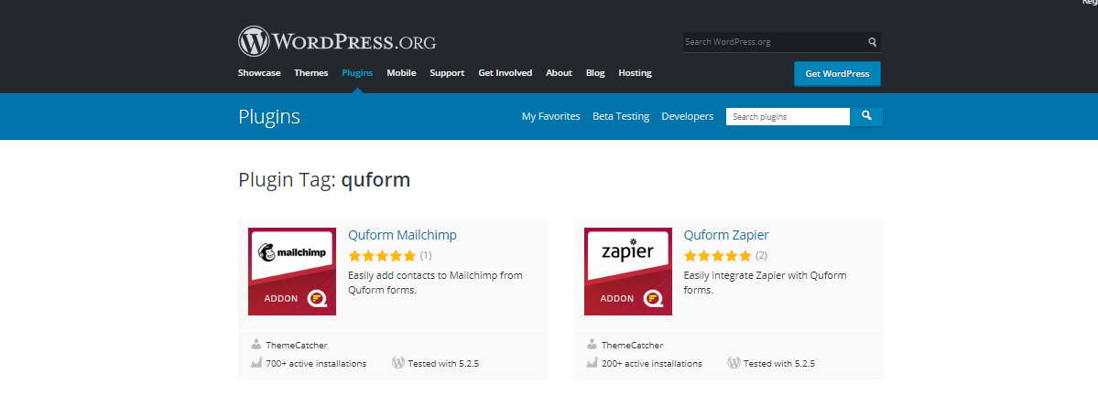
Task: Submit plugin search with magnifier button
Action: pyautogui.click(x=866, y=116)
